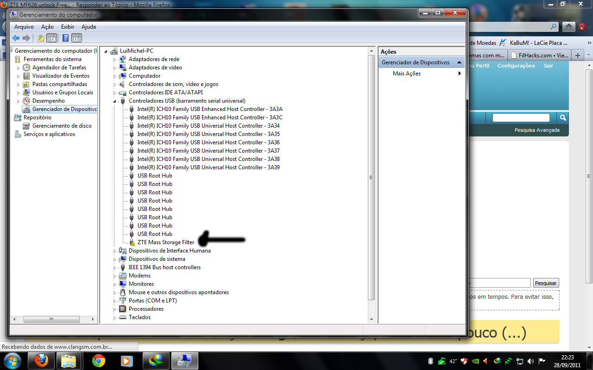Image resolution: width=593 pixels, height=370 pixels.
Task: Expand Usuários e Grupos Locais node
Action: coord(19,92)
